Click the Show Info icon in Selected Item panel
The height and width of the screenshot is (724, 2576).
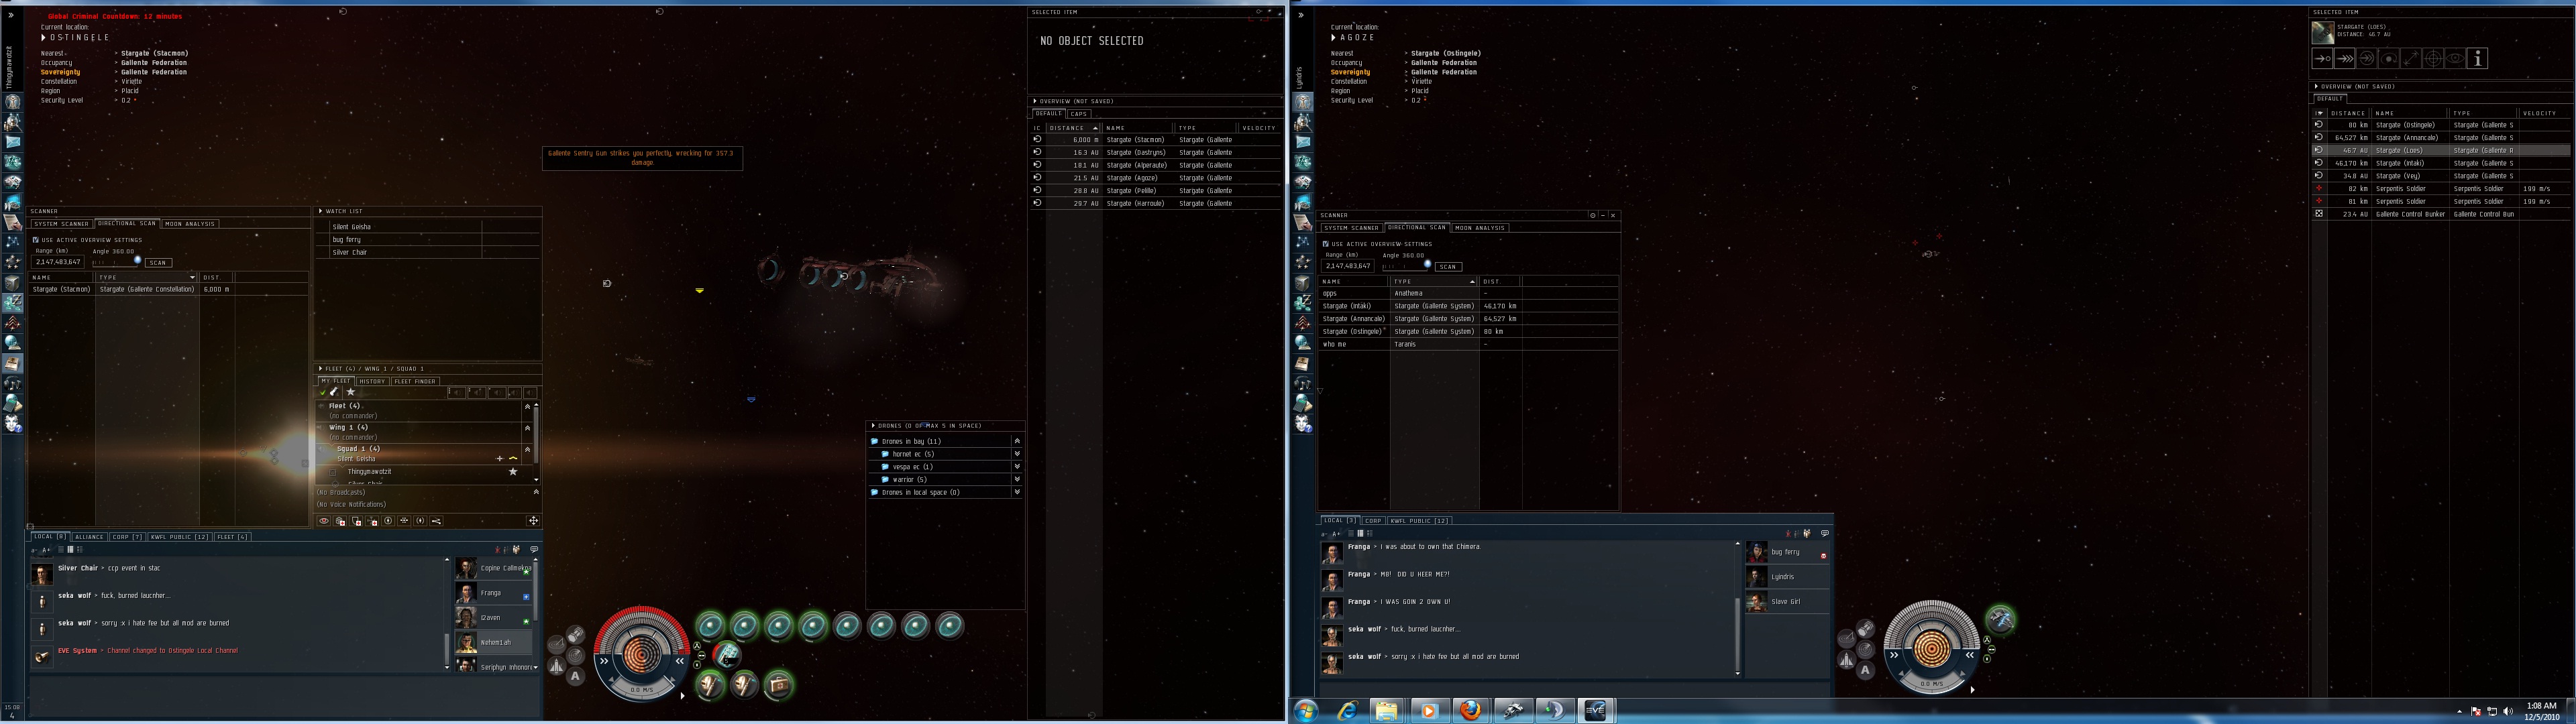(x=2477, y=59)
